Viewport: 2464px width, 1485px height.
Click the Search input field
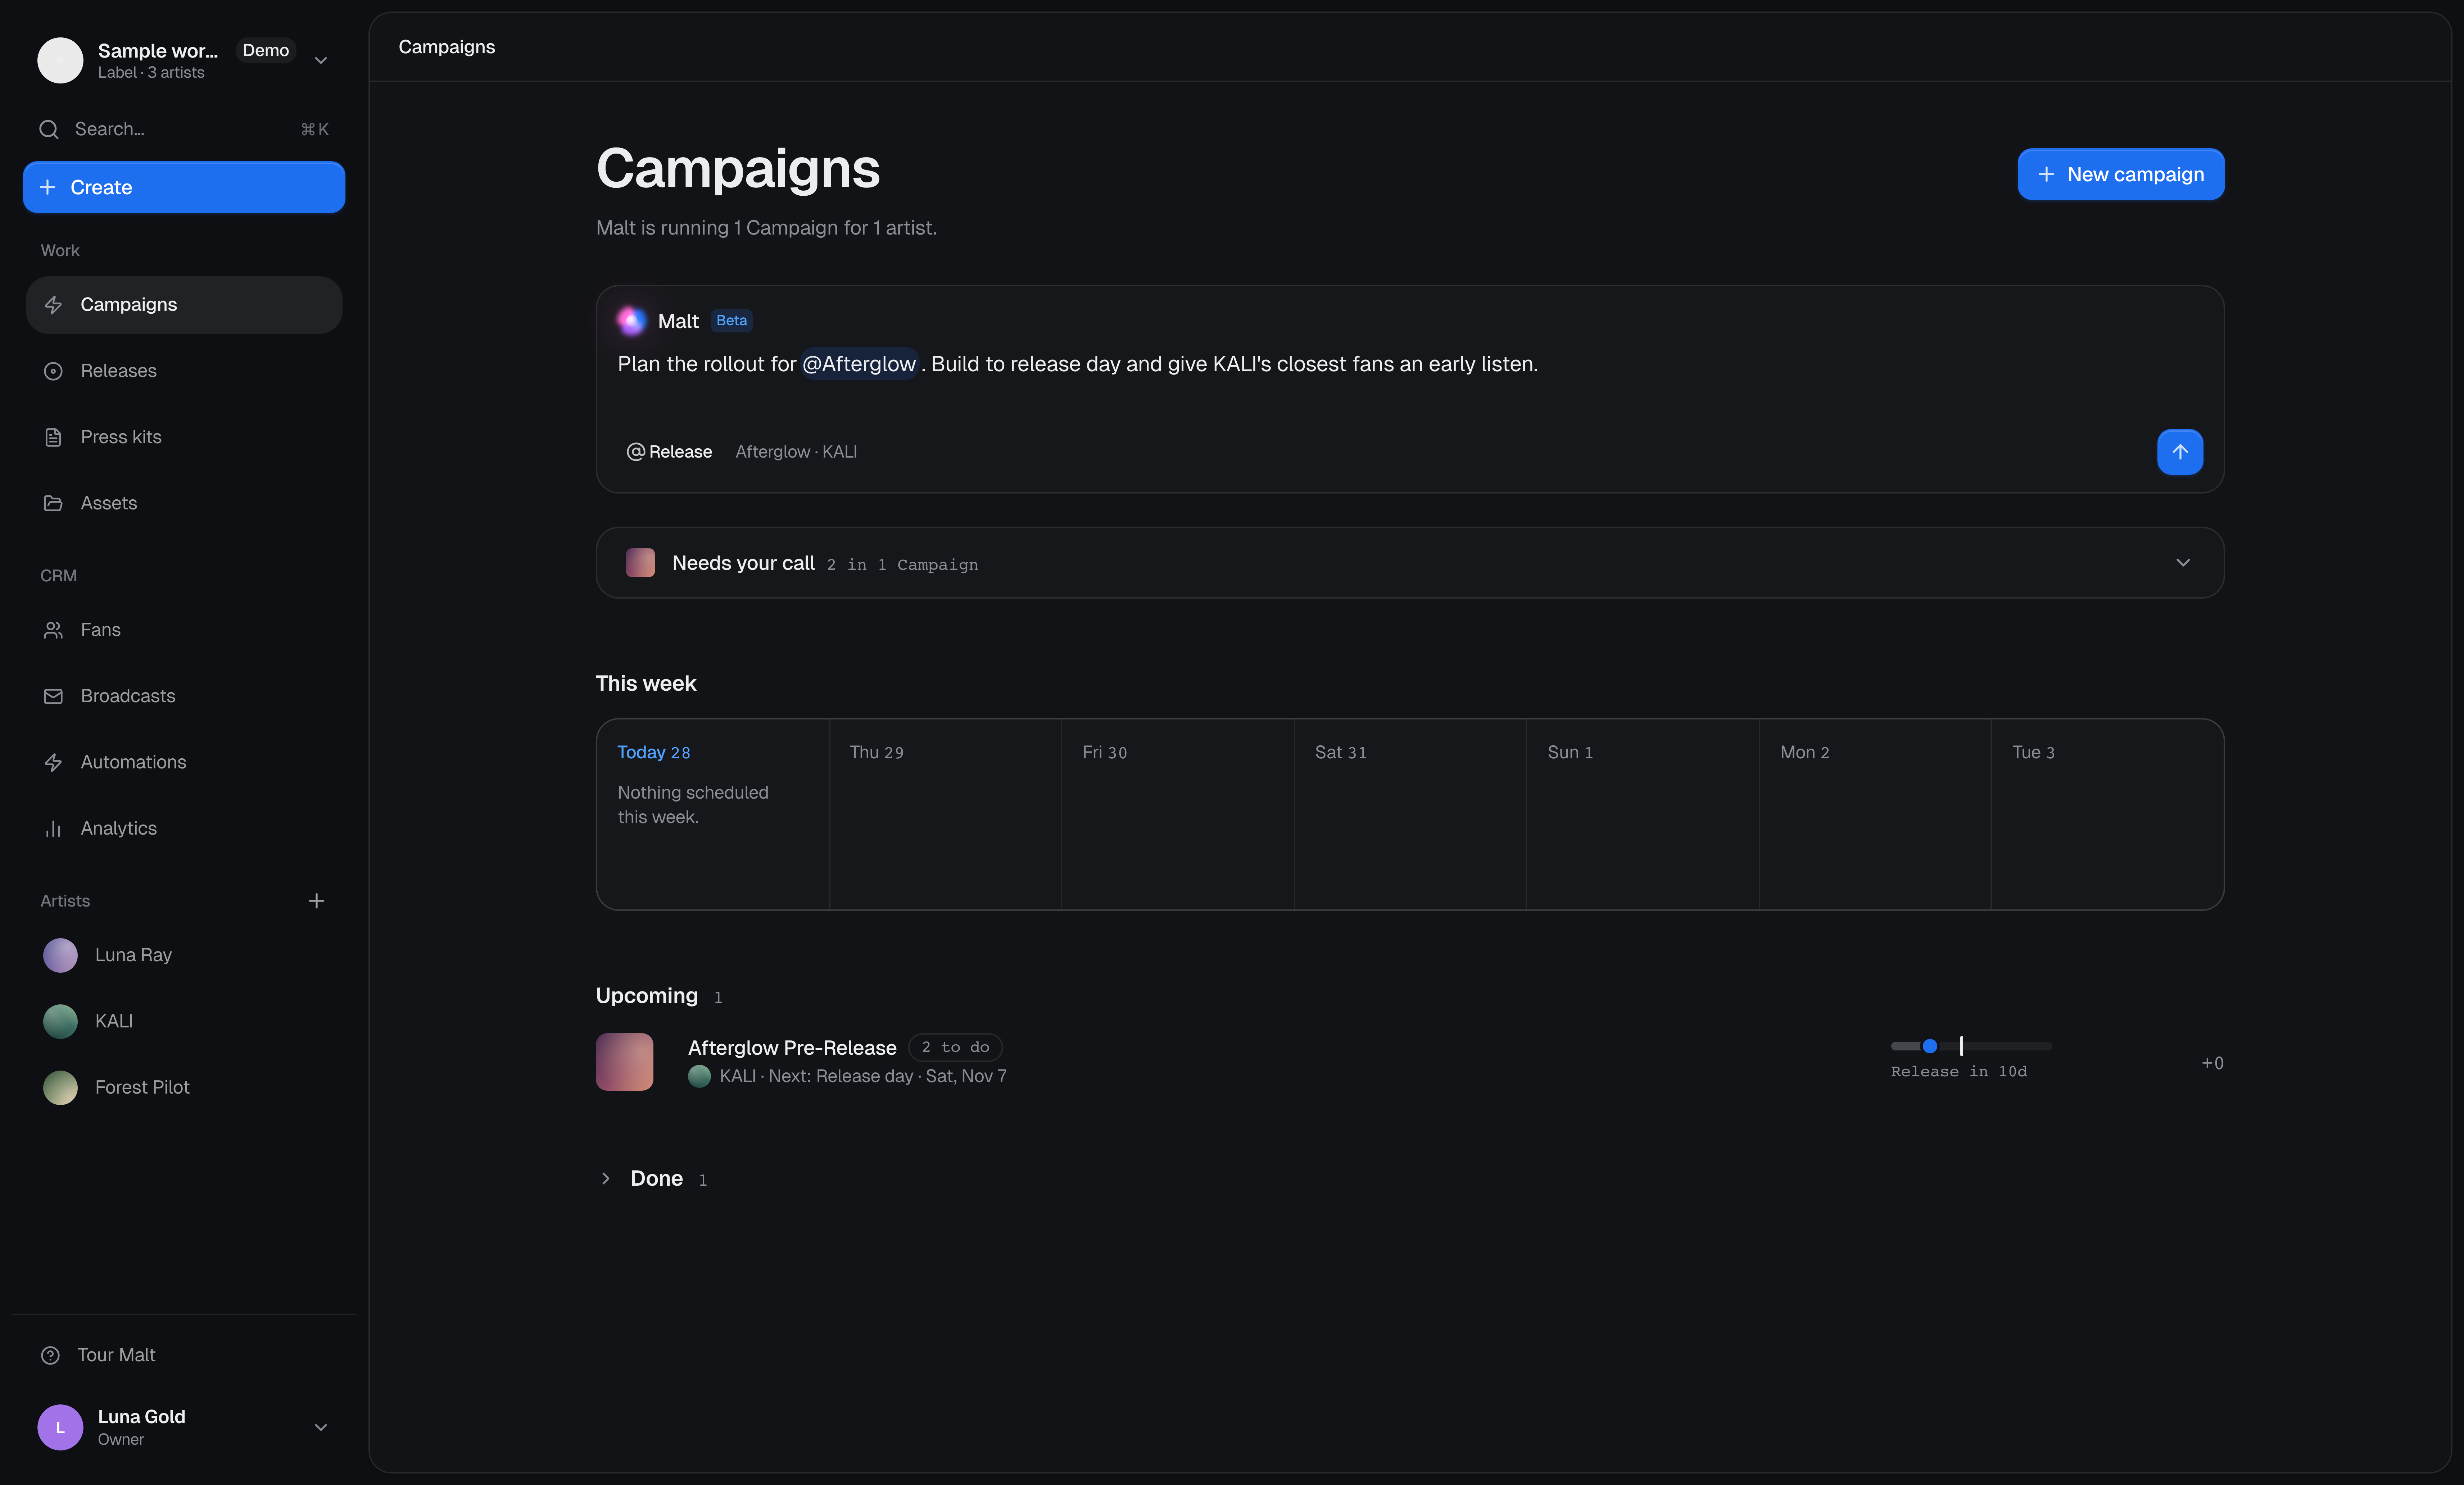pos(184,129)
